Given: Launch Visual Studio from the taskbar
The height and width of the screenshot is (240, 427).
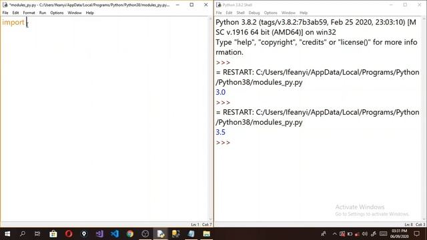Looking at the screenshot, I should point(99,234).
